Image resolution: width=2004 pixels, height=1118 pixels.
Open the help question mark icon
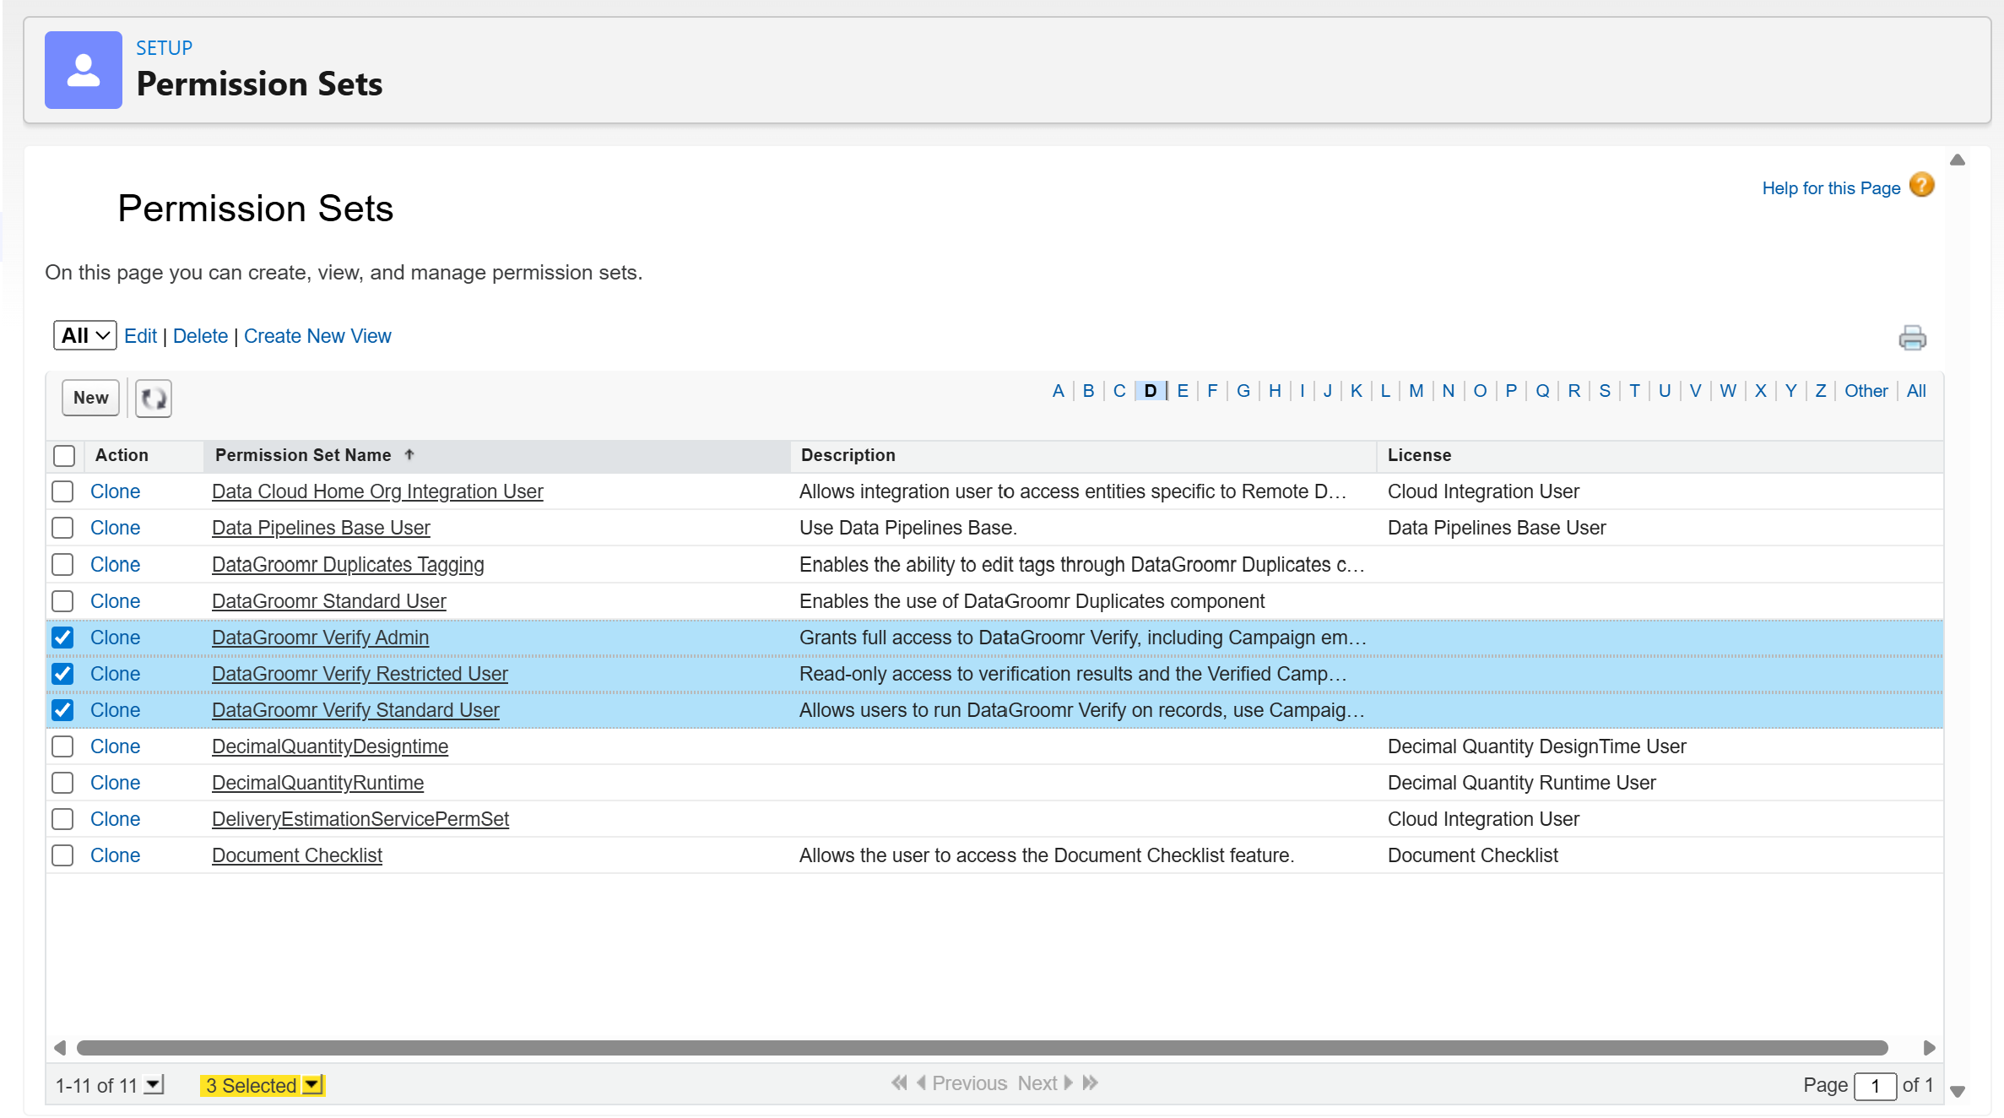(1922, 185)
